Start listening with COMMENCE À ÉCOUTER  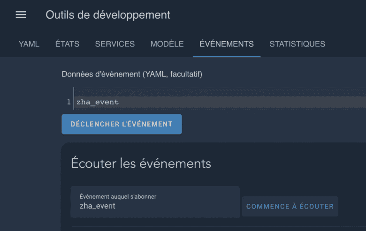pyautogui.click(x=290, y=206)
